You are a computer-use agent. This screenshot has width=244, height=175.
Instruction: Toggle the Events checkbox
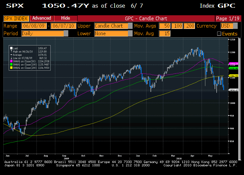pos(219,34)
